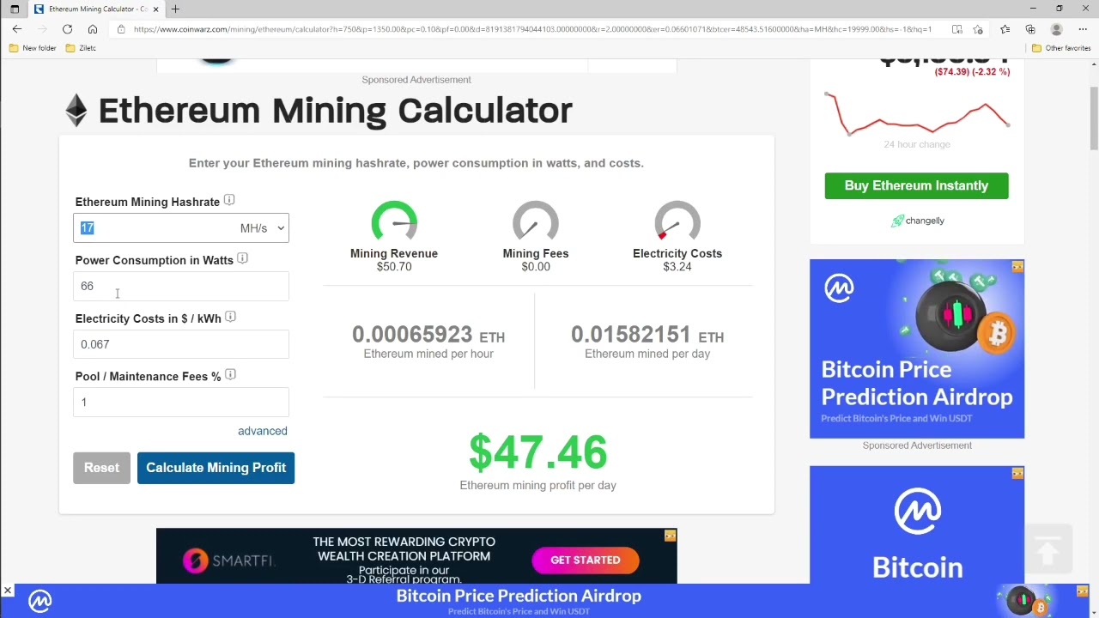The height and width of the screenshot is (618, 1099).
Task: Open the immersive reader icon in address bar
Action: (956, 29)
